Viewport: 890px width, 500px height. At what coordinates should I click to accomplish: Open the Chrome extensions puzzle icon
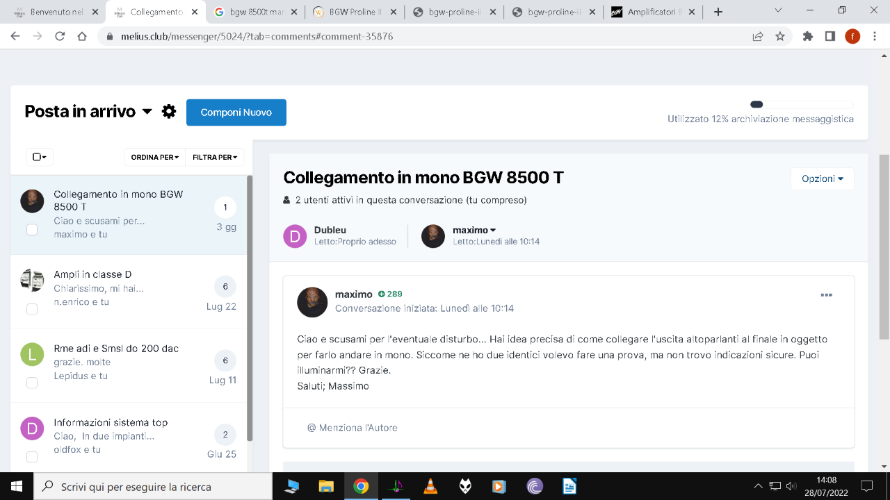coord(807,36)
